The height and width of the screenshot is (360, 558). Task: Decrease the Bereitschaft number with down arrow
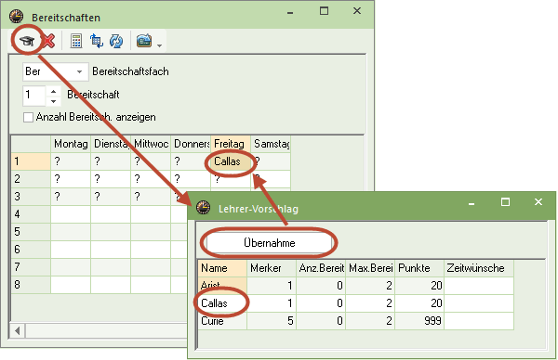coord(53,101)
